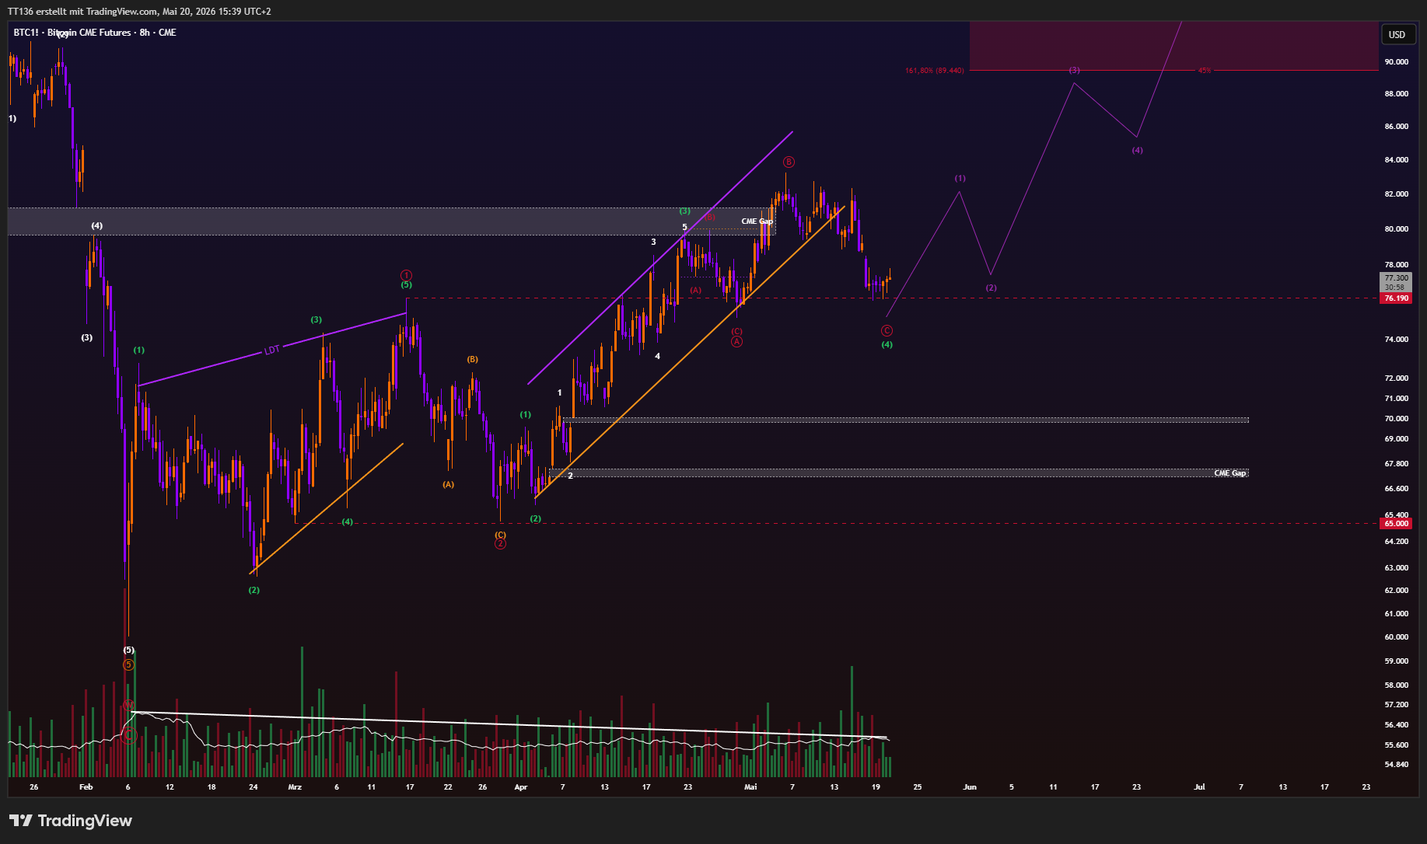Screen dimensions: 1427x844
Task: Click the 30:58 bar countdown label
Action: click(1394, 287)
